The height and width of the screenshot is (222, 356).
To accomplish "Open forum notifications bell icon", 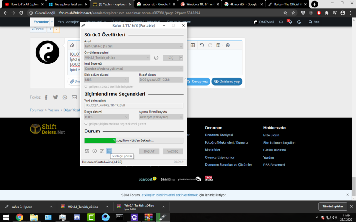I will [x=290, y=22].
